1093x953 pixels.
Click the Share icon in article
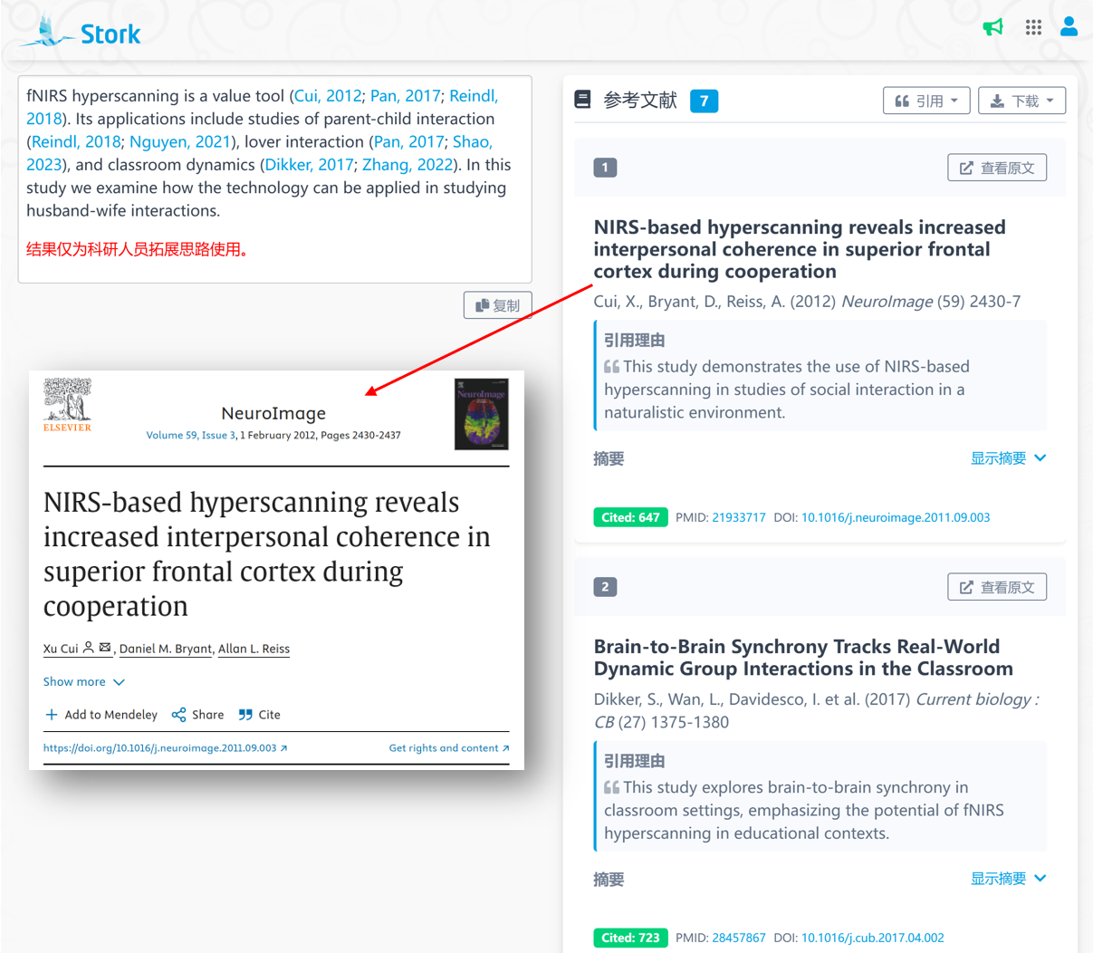178,715
